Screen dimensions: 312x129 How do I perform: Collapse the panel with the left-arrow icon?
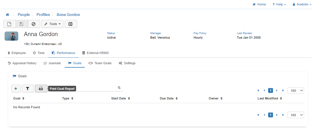tap(71, 24)
